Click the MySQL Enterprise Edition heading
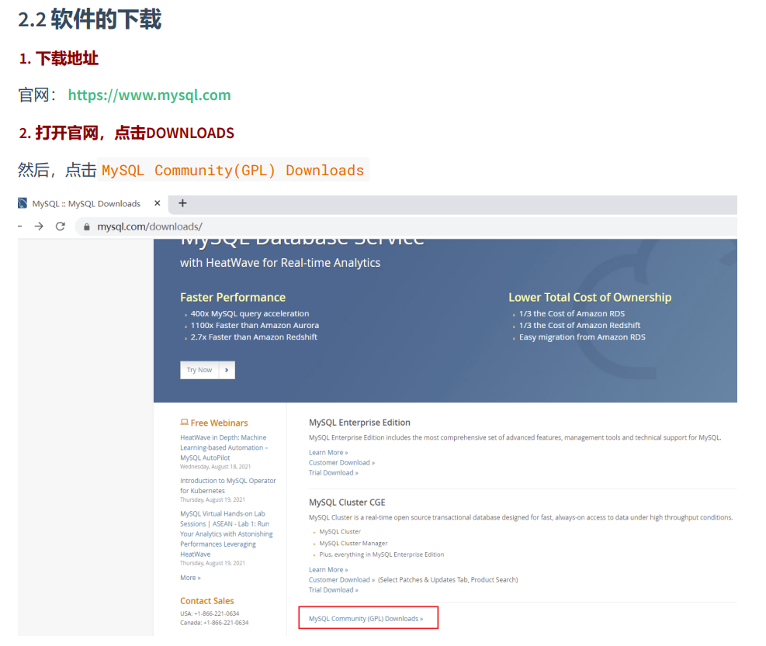The image size is (766, 646). [x=359, y=423]
